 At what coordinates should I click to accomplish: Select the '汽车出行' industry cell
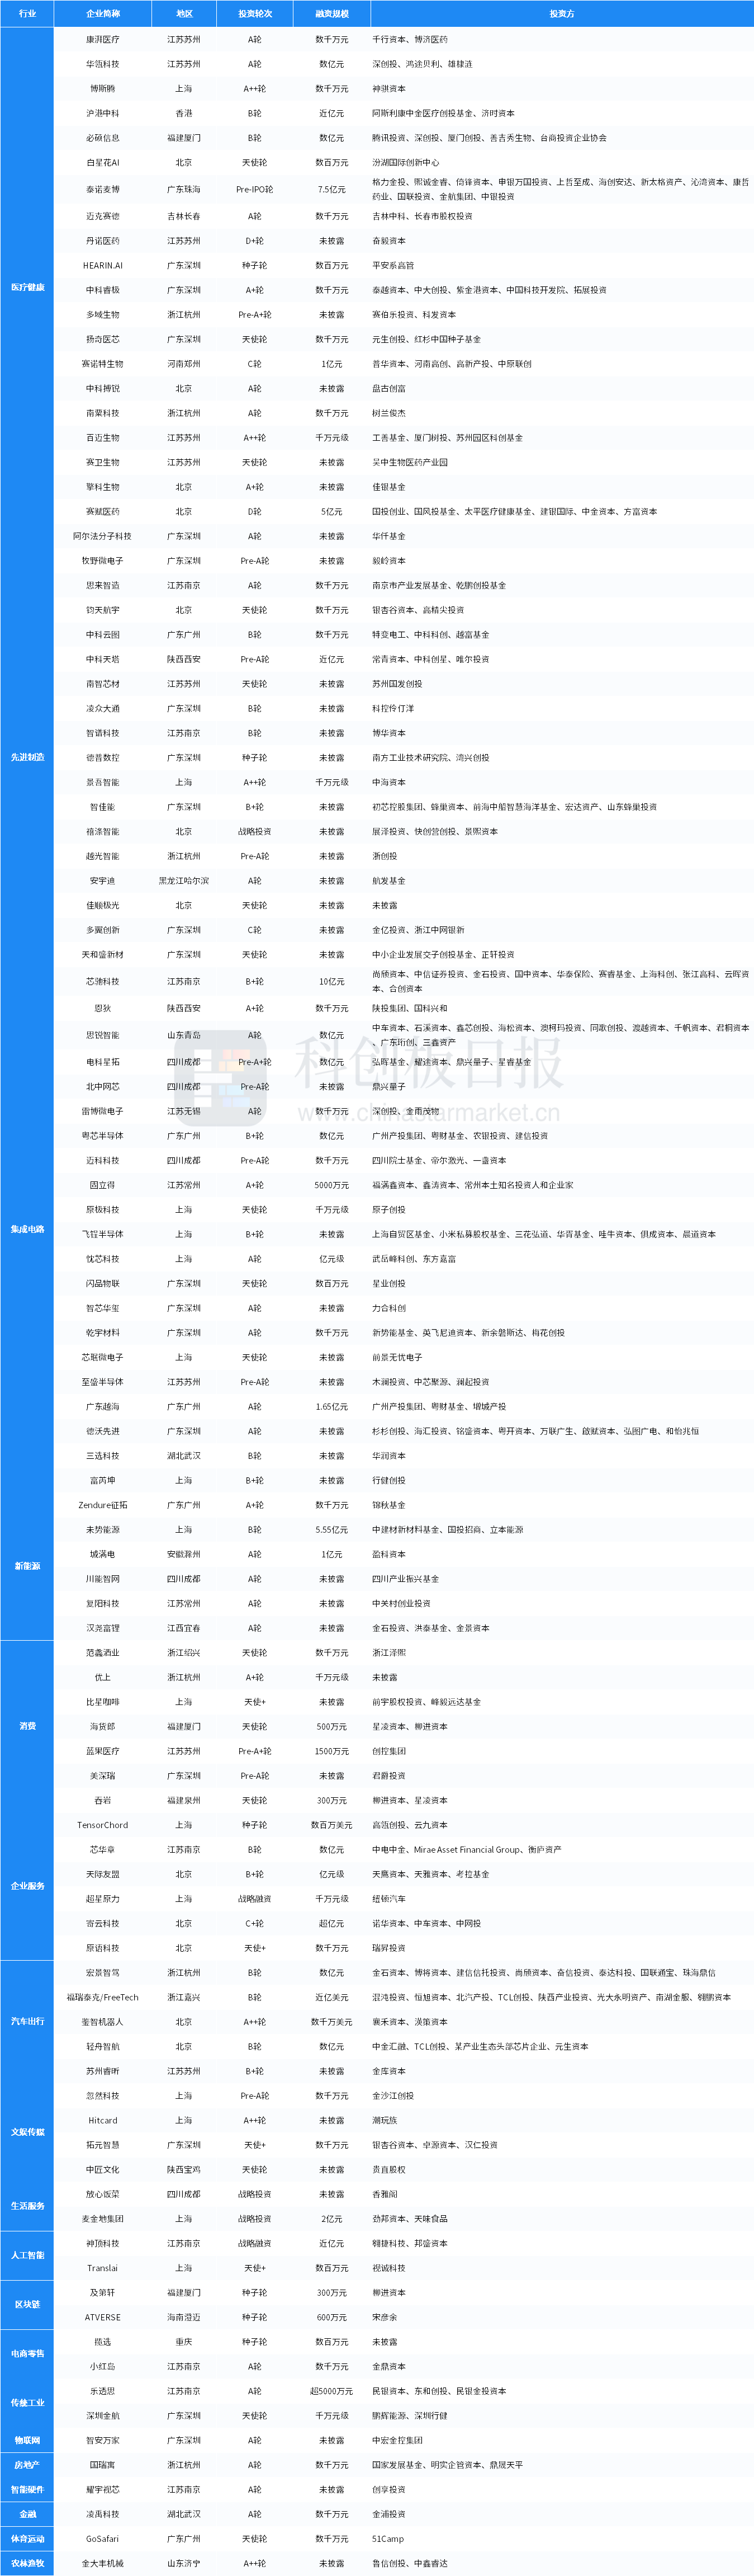(x=27, y=2021)
